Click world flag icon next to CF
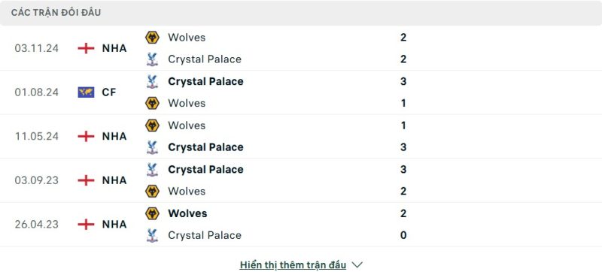This screenshot has height=272, width=602. [86, 92]
